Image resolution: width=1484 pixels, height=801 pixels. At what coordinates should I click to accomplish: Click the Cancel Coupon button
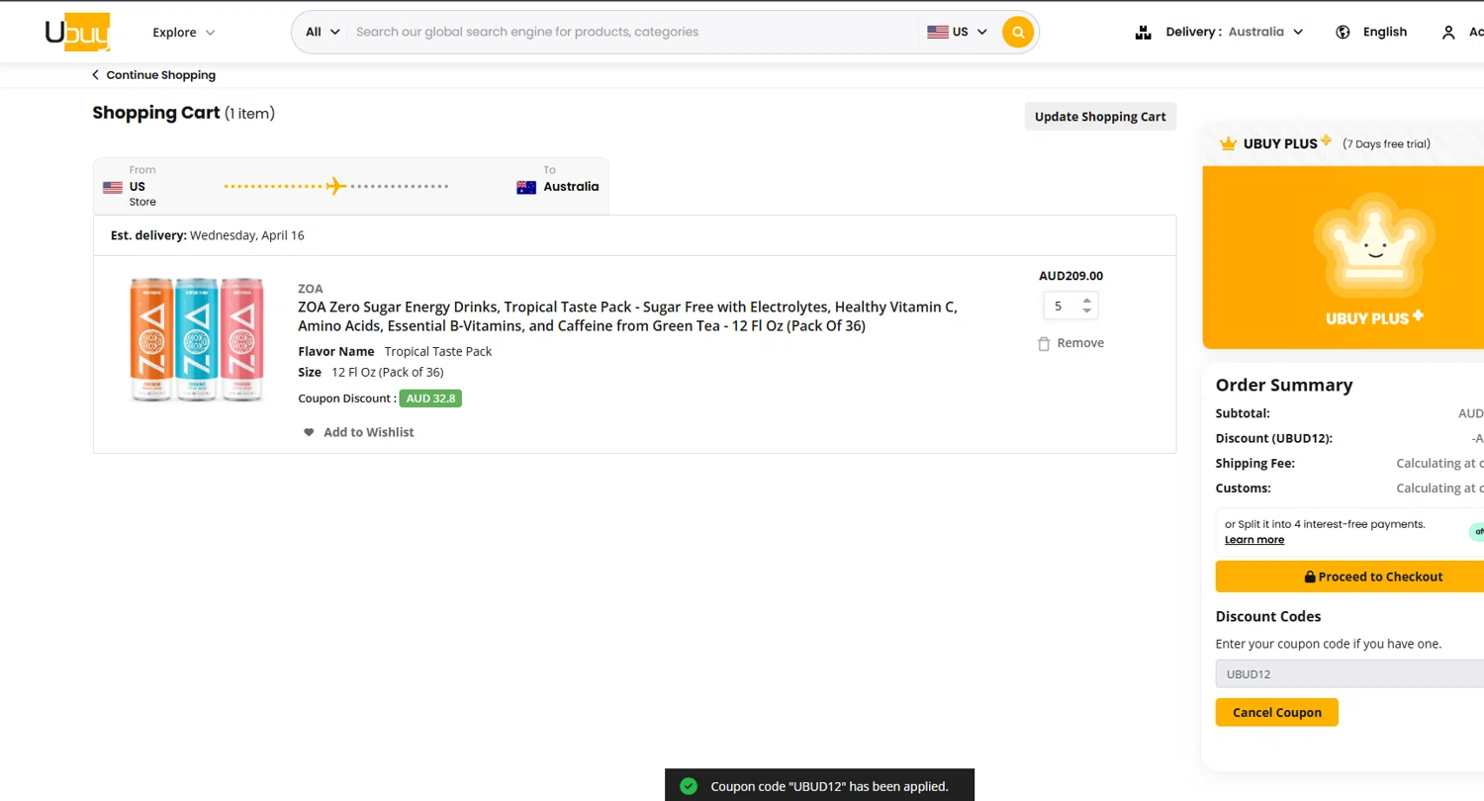point(1276,712)
